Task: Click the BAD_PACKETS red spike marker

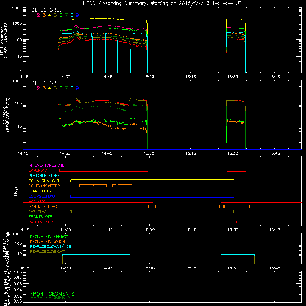Action: (236, 222)
